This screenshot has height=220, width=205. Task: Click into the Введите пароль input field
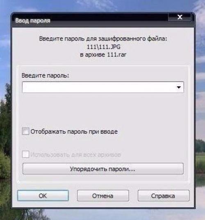click(98, 87)
